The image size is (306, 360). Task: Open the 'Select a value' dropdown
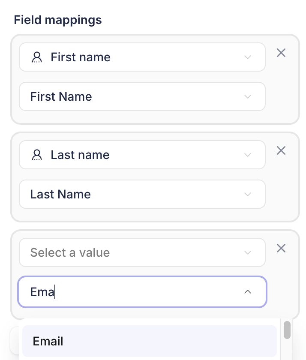click(142, 252)
